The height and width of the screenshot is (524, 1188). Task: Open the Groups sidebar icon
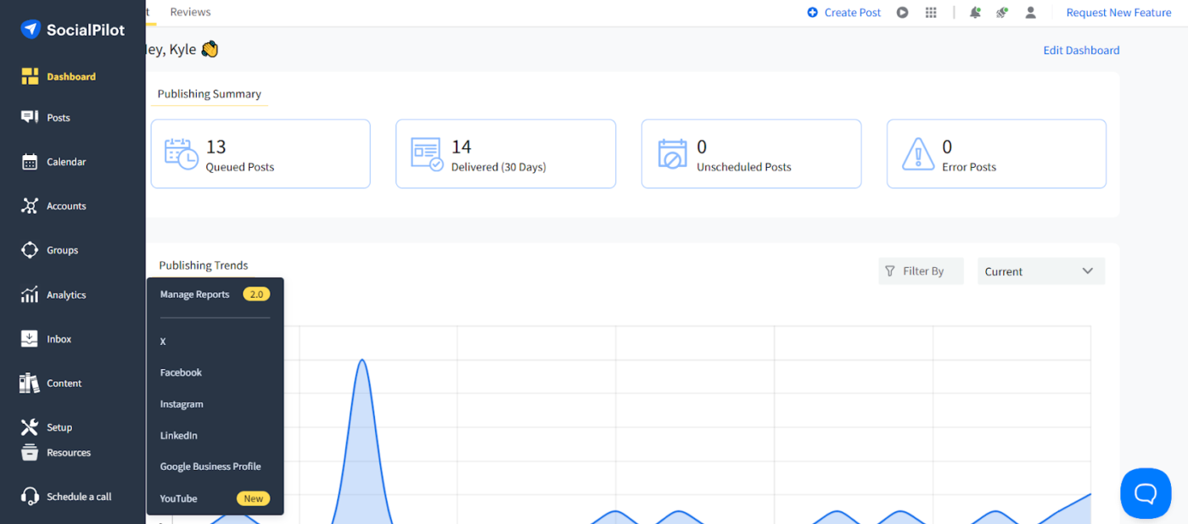pyautogui.click(x=30, y=250)
